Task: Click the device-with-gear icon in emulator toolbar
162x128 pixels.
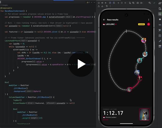Action: [130, 3]
